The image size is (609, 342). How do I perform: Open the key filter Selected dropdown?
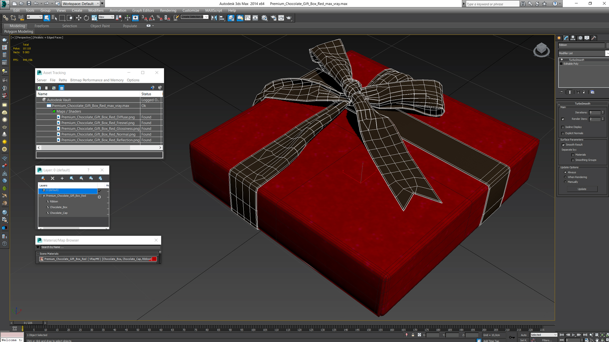[544, 335]
